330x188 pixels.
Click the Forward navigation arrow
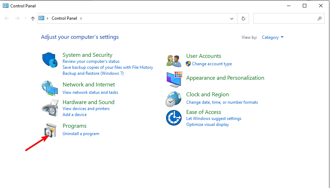(17, 18)
